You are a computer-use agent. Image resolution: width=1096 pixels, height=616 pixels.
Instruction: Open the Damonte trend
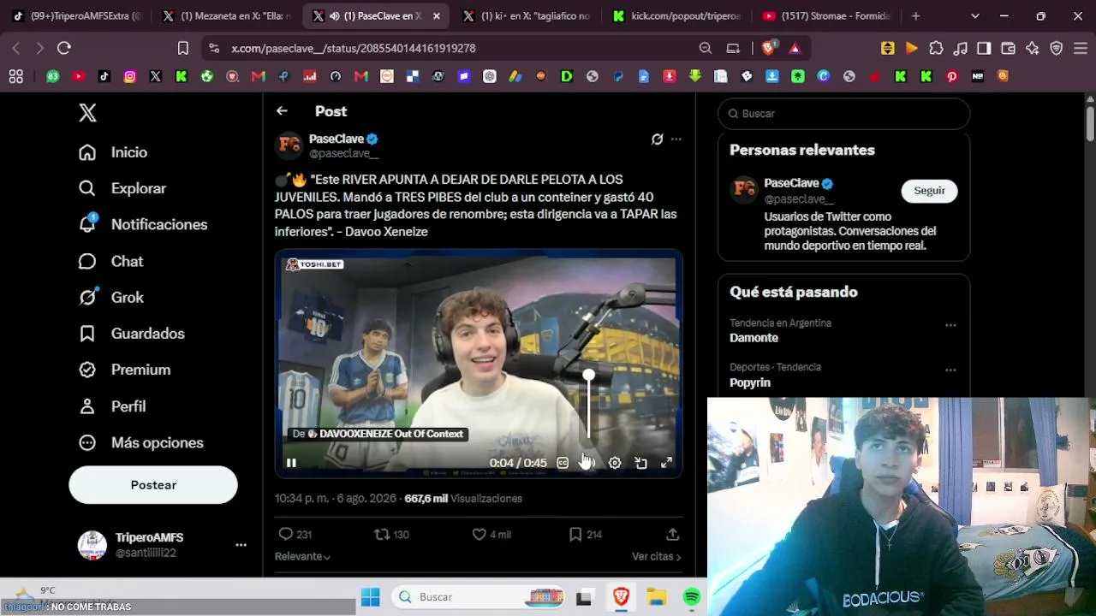(x=753, y=338)
